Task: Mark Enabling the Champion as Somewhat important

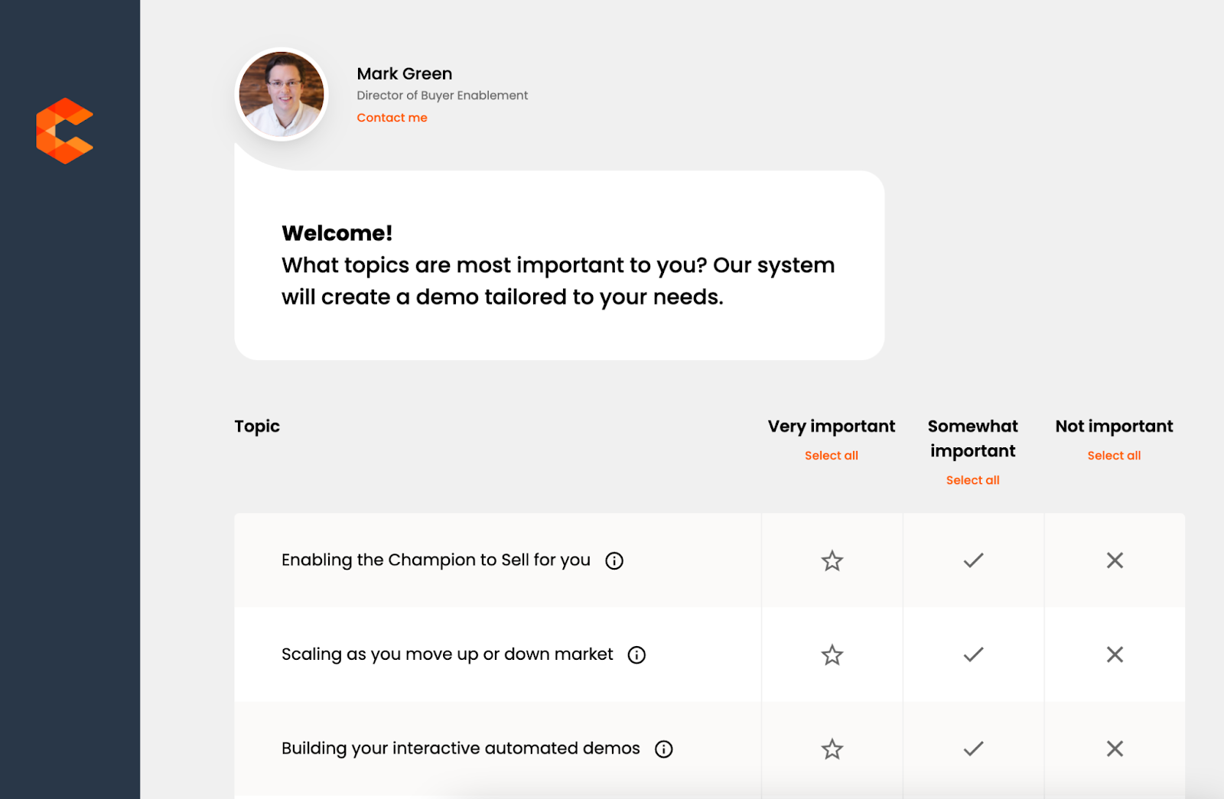Action: [972, 560]
